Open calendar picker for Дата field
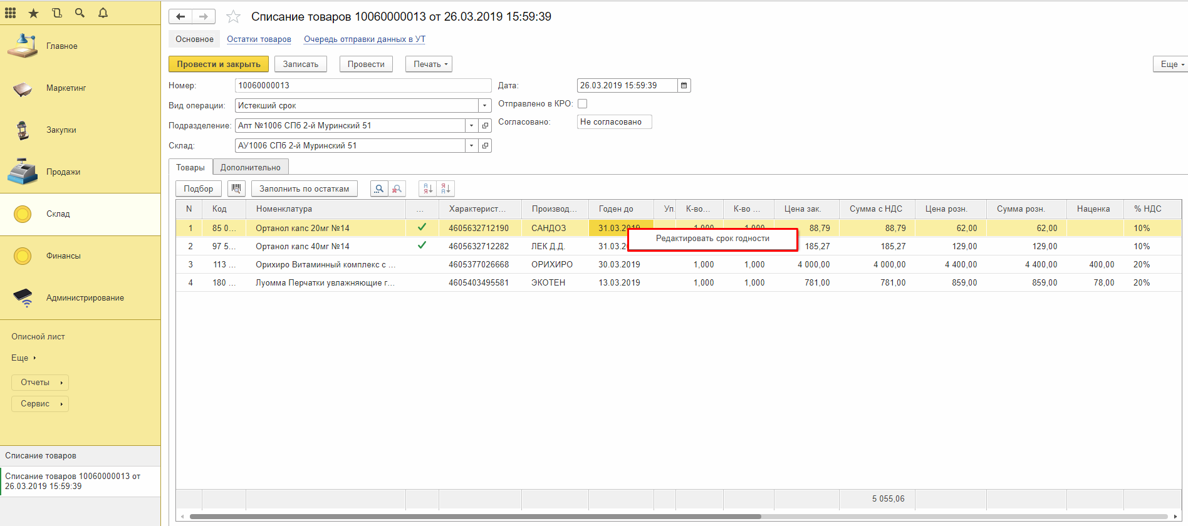Image resolution: width=1188 pixels, height=526 pixels. (x=684, y=86)
